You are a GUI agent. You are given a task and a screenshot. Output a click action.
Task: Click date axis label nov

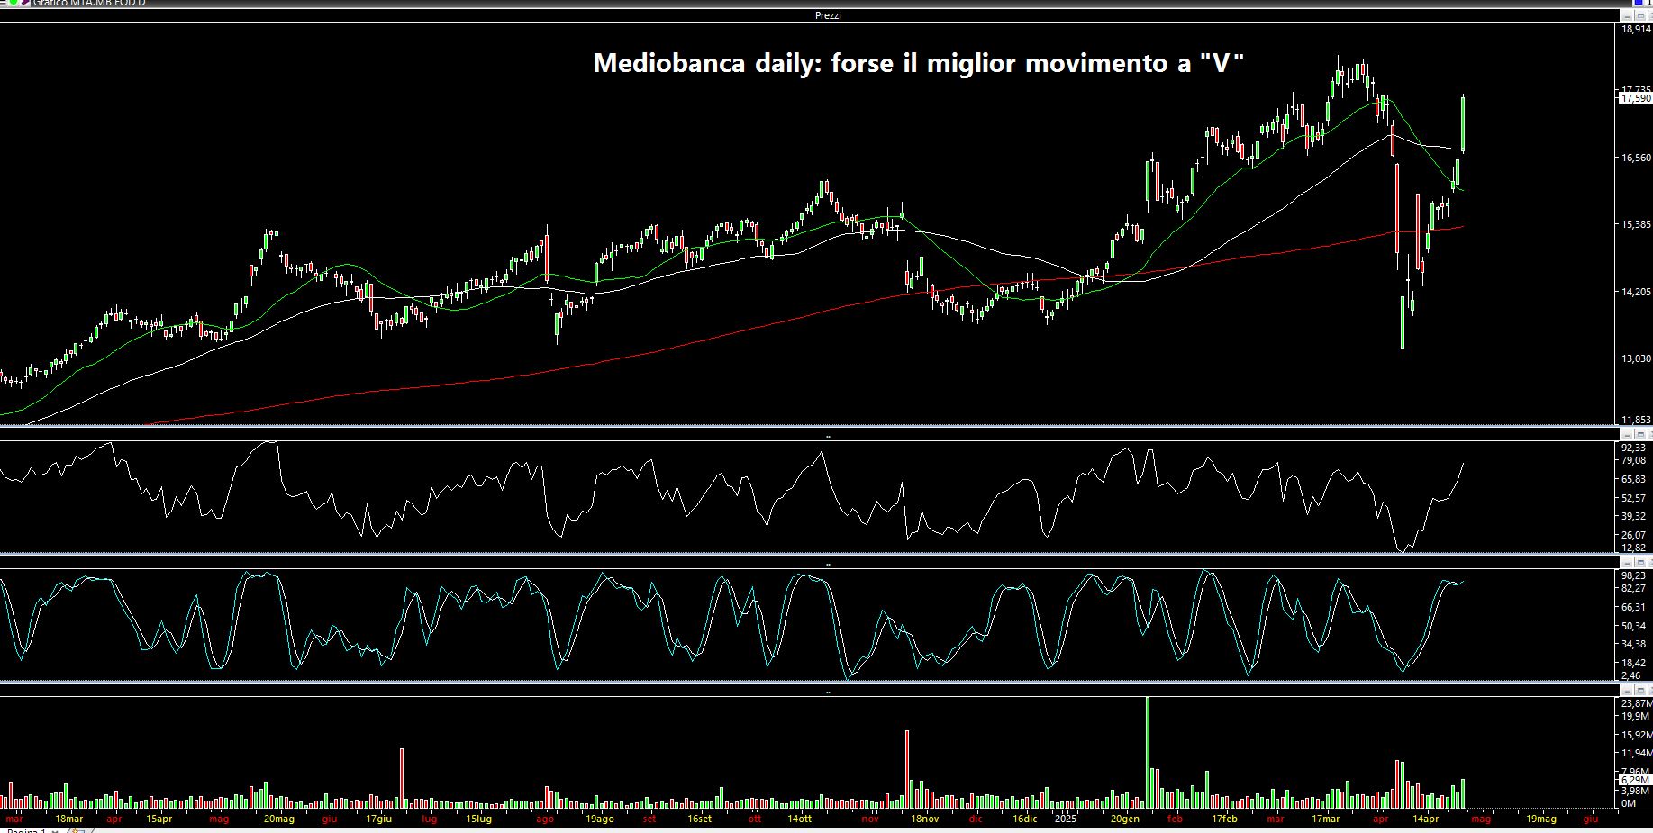[869, 819]
